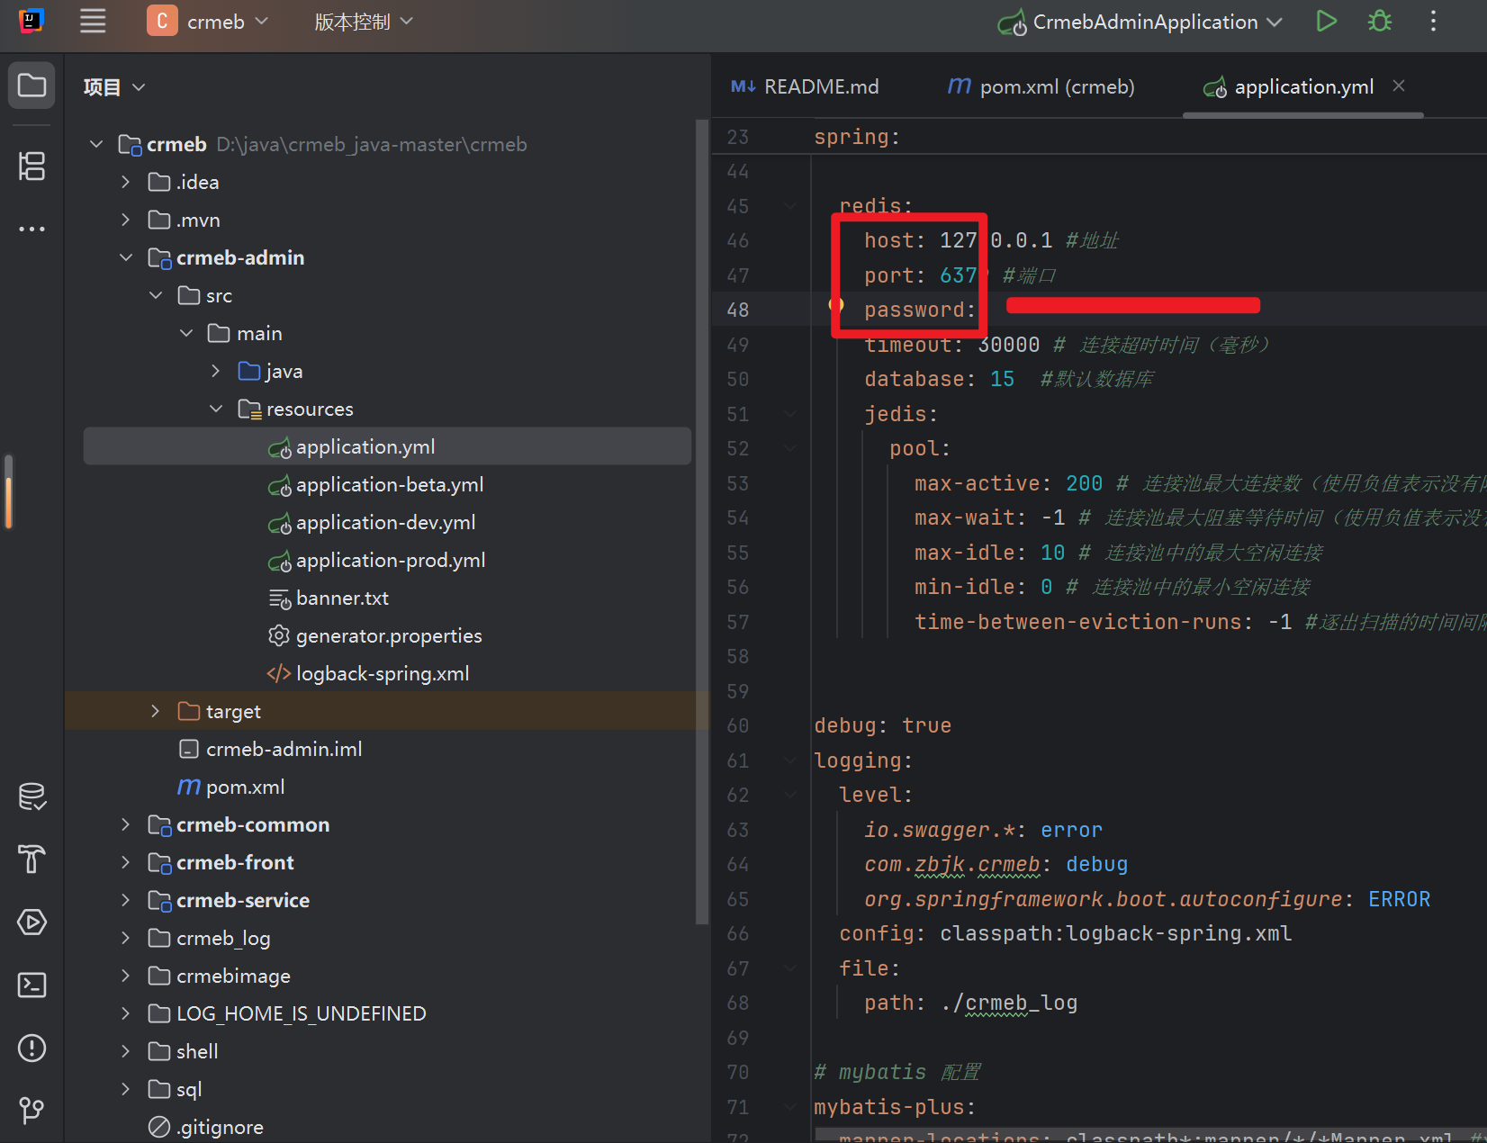Open the Problems tool window icon
The image size is (1487, 1143).
(x=32, y=1048)
